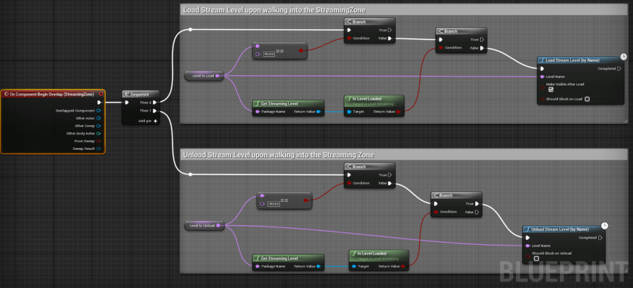Toggle Make Visible After Load checkbox
Image resolution: width=633 pixels, height=288 pixels.
pyautogui.click(x=551, y=89)
